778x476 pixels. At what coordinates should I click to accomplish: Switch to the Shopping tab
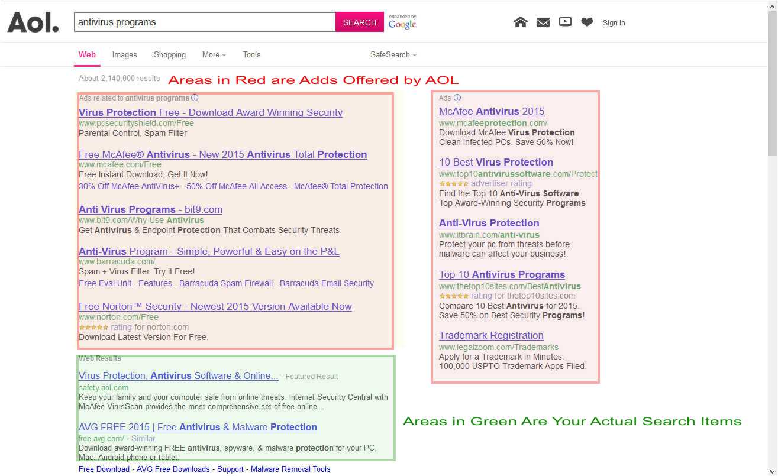pyautogui.click(x=170, y=54)
